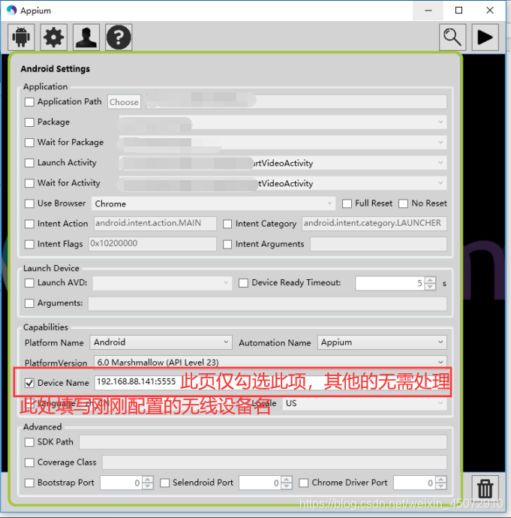Enable Wait for Package checkbox
The width and height of the screenshot is (511, 518).
(29, 143)
